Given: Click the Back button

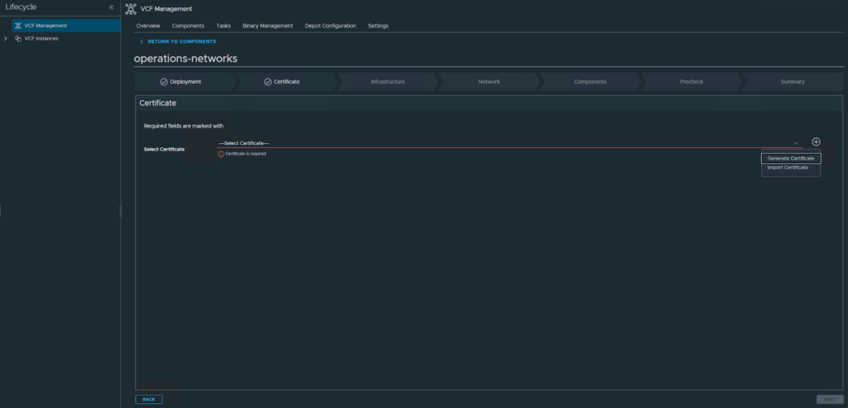Looking at the screenshot, I should (149, 400).
